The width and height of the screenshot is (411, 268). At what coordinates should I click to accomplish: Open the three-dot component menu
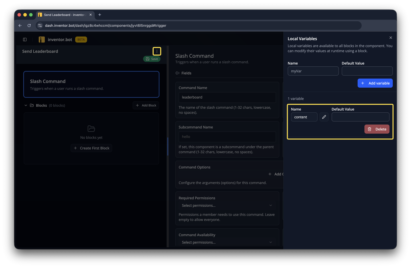click(157, 51)
